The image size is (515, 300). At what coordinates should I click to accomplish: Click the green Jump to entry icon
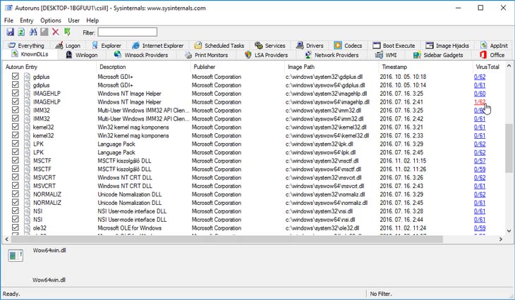tap(67, 32)
